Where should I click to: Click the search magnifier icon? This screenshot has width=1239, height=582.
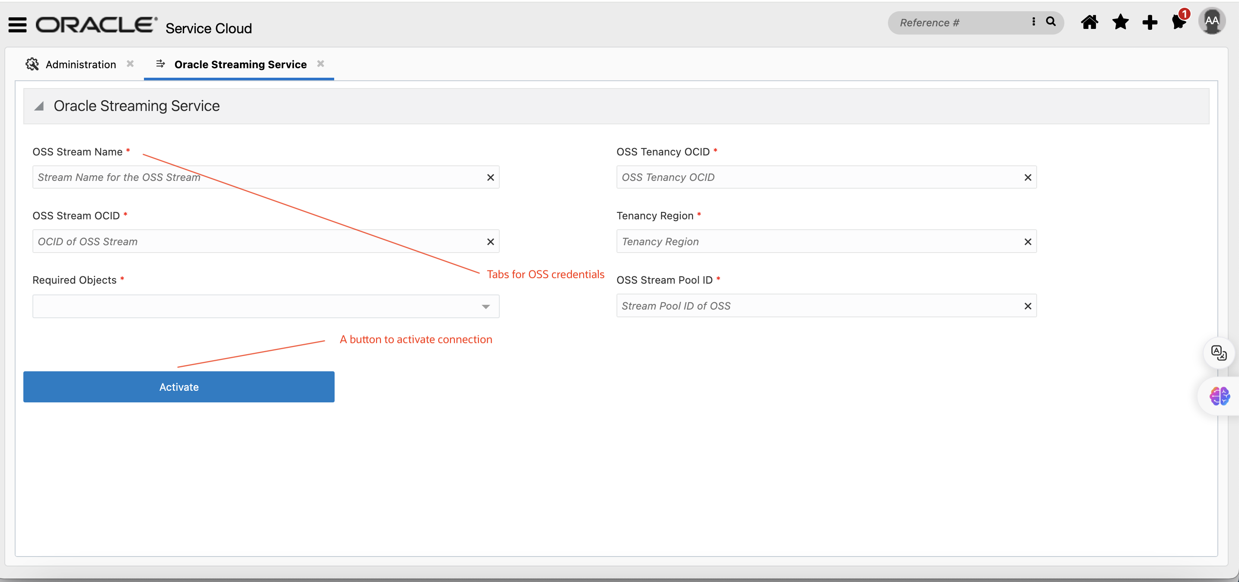[1051, 22]
